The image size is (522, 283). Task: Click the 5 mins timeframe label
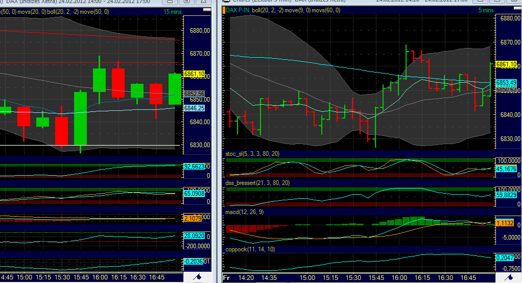click(x=486, y=10)
